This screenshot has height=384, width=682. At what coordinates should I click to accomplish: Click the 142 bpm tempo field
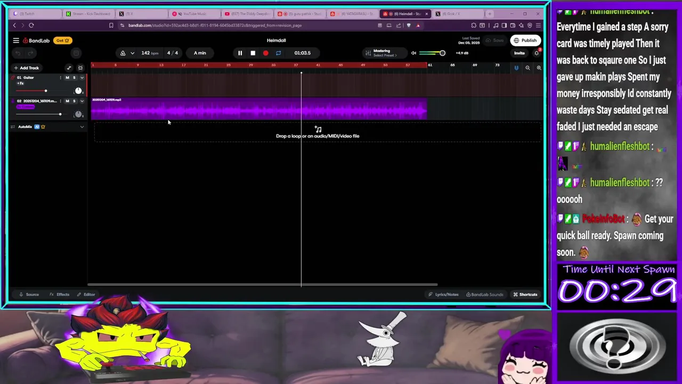[150, 53]
